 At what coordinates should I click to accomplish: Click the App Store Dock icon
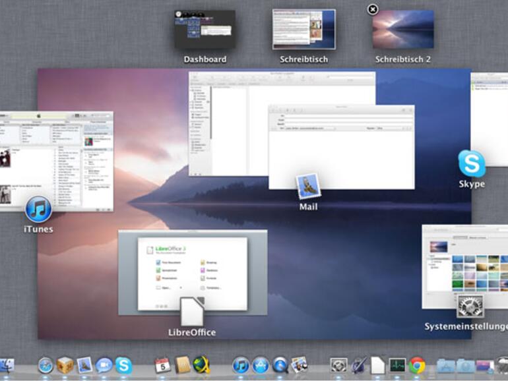click(x=261, y=366)
